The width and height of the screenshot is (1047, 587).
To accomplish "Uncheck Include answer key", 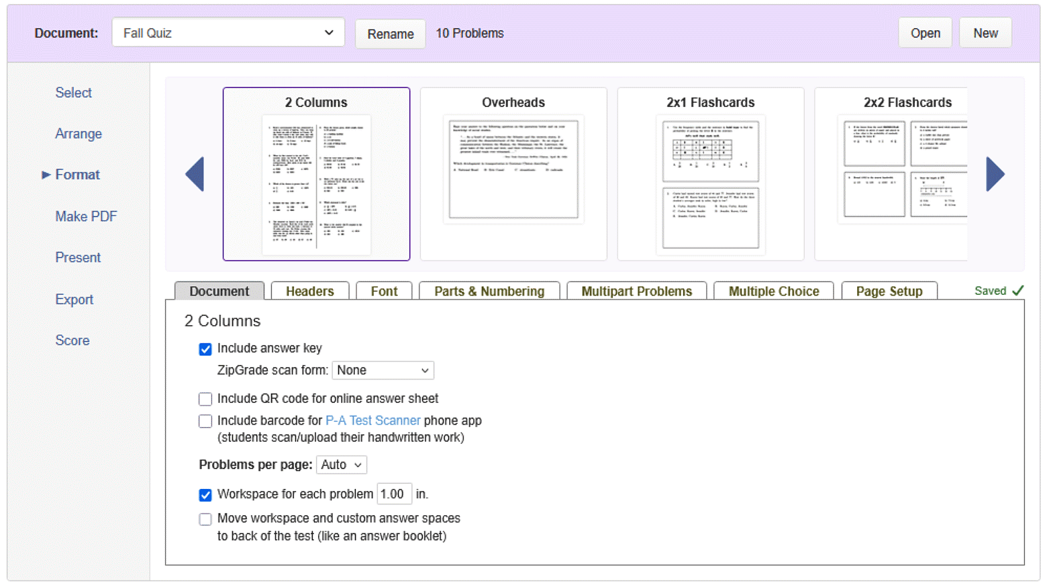I will [x=205, y=349].
